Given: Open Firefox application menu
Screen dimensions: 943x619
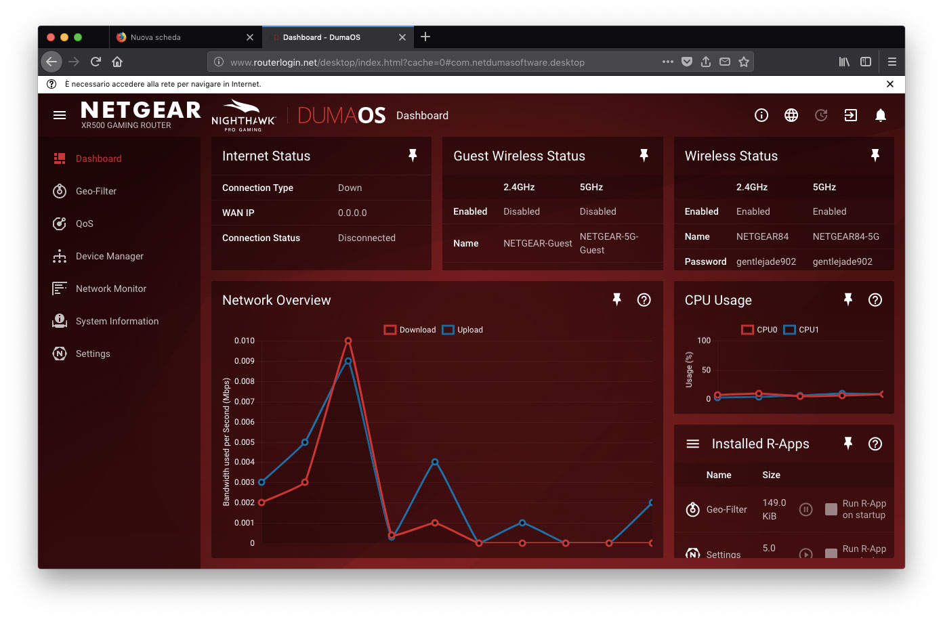Looking at the screenshot, I should click(x=892, y=62).
